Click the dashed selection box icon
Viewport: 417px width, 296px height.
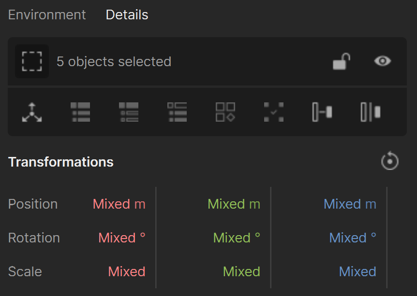(32, 61)
